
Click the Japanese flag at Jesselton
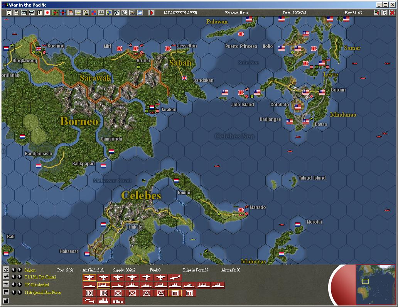click(168, 49)
